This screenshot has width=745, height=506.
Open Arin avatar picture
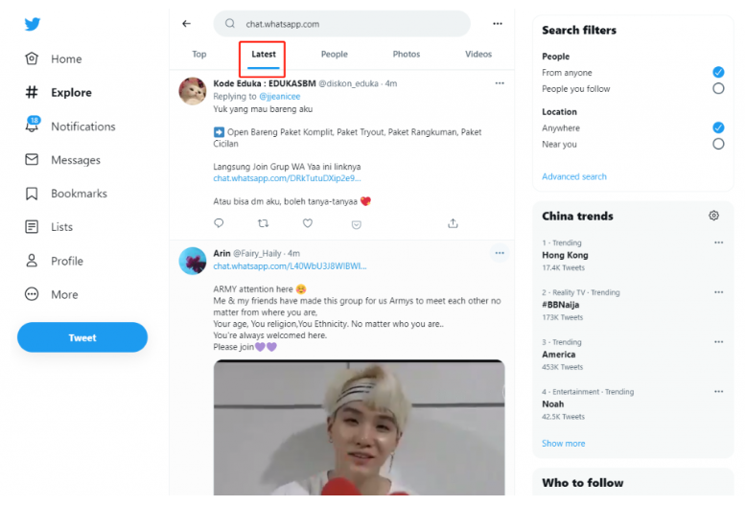pyautogui.click(x=193, y=261)
